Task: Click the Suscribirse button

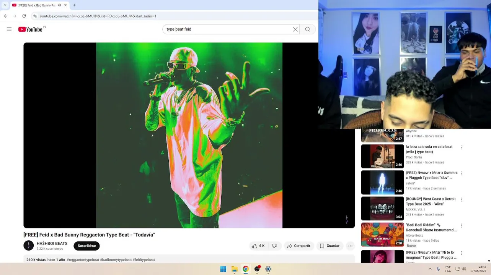Action: coord(86,246)
